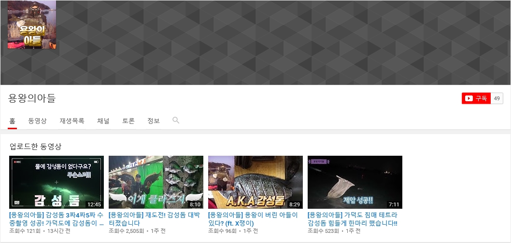Click the 용왕의아들 channel name heading
The height and width of the screenshot is (243, 511).
click(32, 98)
